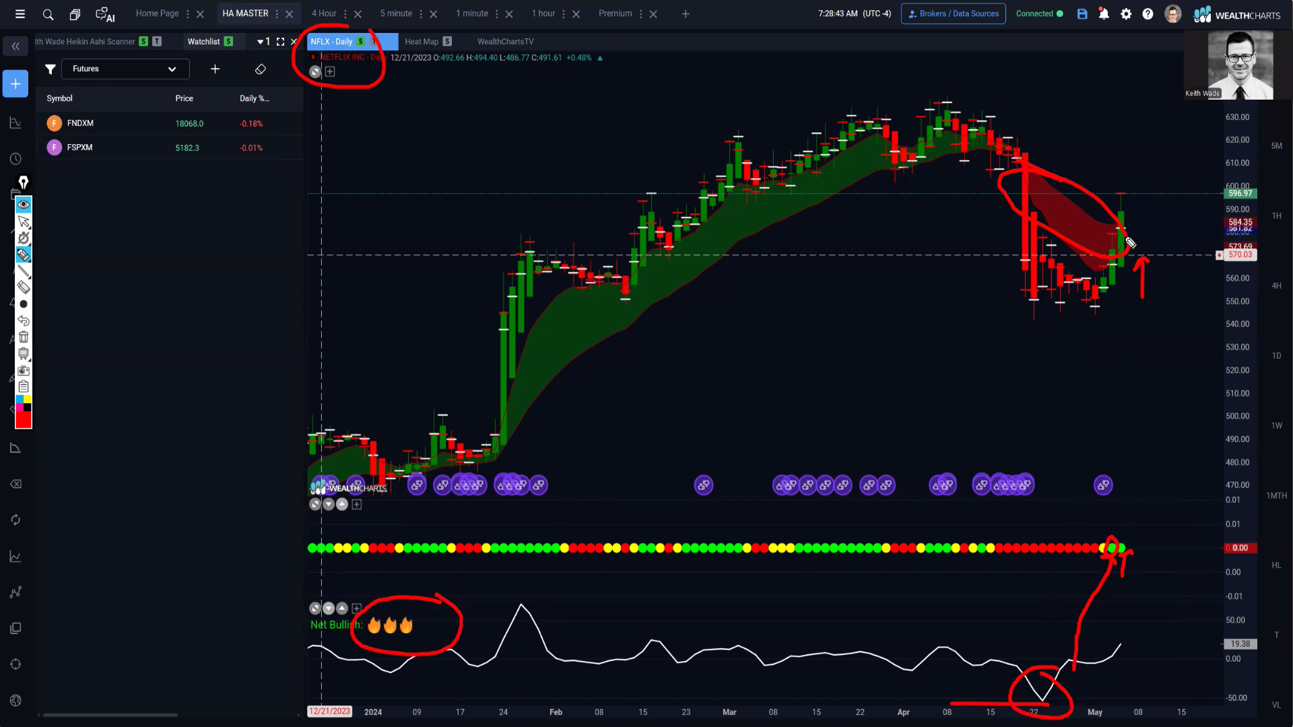The height and width of the screenshot is (727, 1293).
Task: Take a snapshot with the camera icon
Action: [x=24, y=370]
